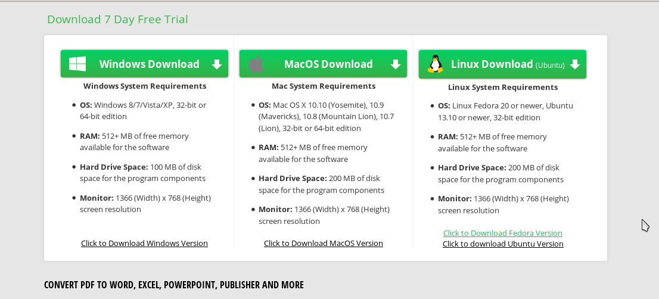Click the Linux Download (Ubuntu) button label
Image resolution: width=659 pixels, height=299 pixels.
508,64
